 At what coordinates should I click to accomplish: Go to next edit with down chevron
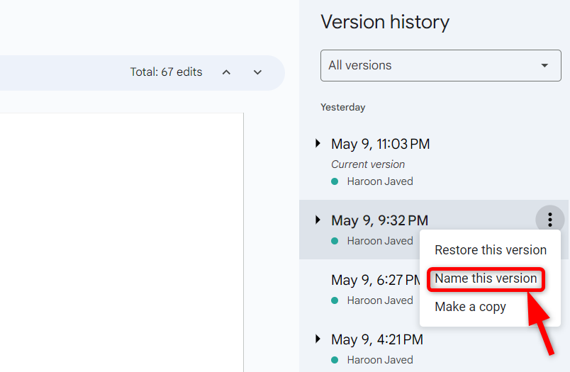[x=257, y=72]
